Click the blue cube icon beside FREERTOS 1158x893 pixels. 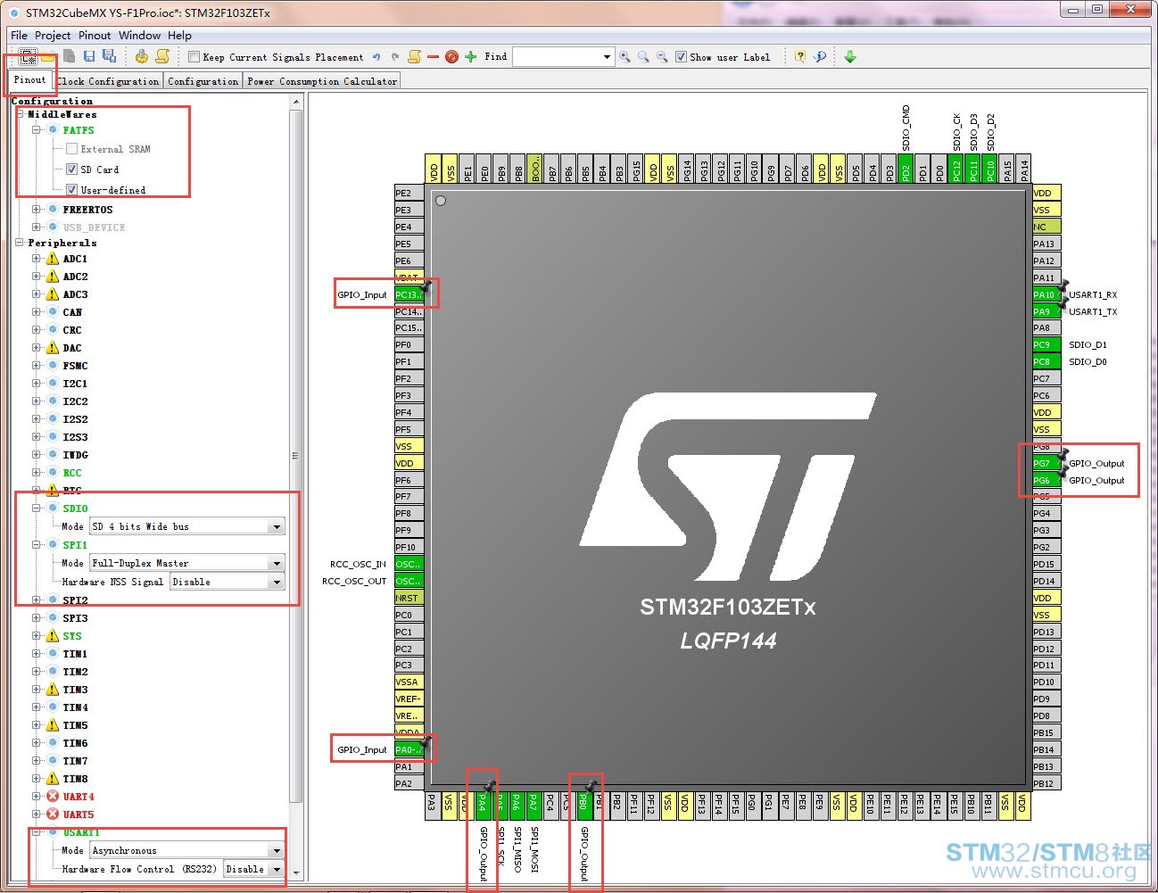(x=53, y=210)
